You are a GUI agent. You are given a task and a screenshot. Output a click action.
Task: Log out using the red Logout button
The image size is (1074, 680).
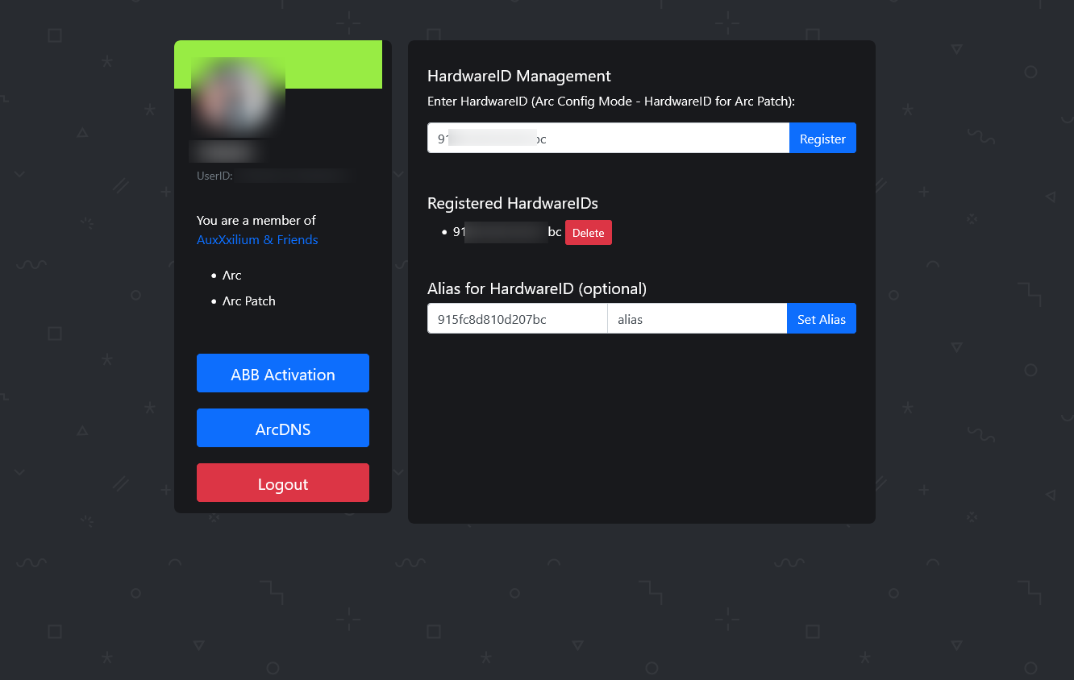tap(282, 483)
